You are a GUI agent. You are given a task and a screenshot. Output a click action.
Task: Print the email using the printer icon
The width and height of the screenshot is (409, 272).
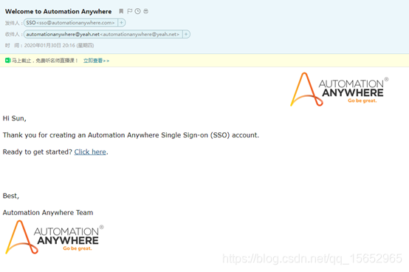pos(146,11)
